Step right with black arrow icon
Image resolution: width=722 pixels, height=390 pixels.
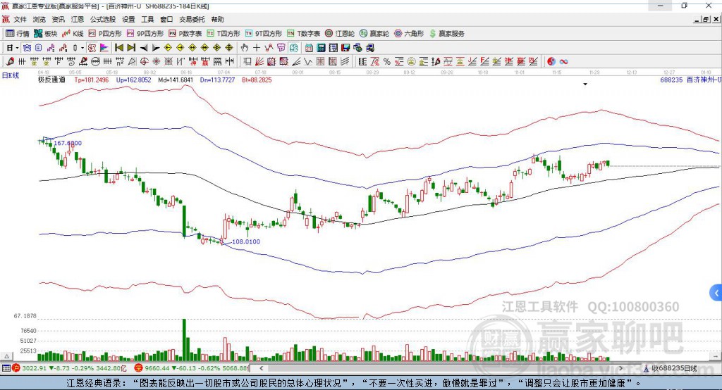coord(156,48)
